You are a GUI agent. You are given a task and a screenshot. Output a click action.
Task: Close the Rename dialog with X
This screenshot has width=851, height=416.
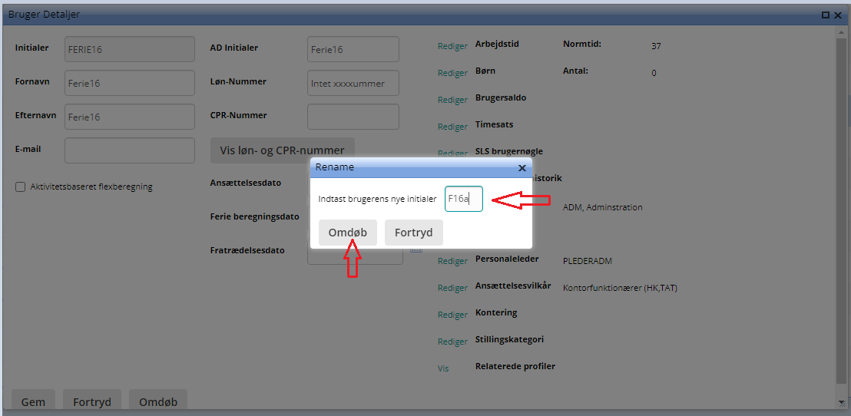(x=522, y=167)
